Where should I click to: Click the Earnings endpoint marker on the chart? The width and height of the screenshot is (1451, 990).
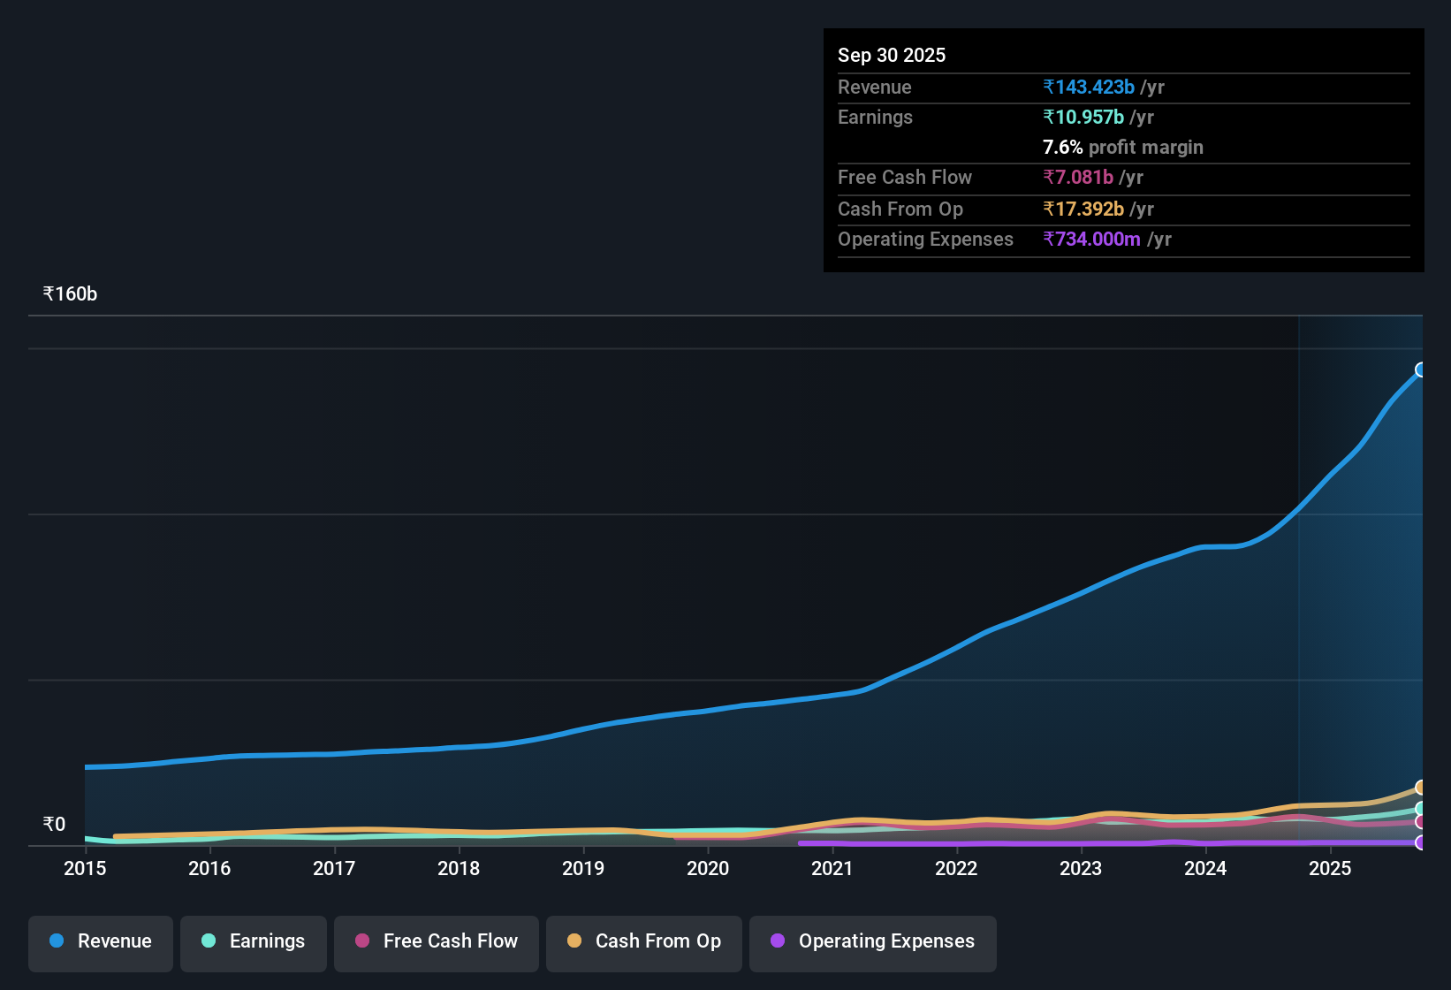[x=1421, y=809]
